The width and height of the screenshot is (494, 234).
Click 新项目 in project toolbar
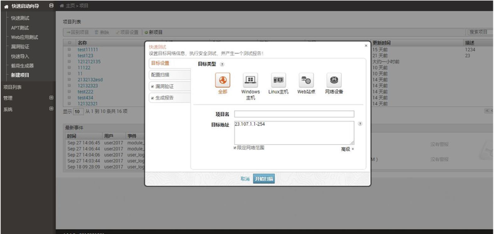coord(154,32)
